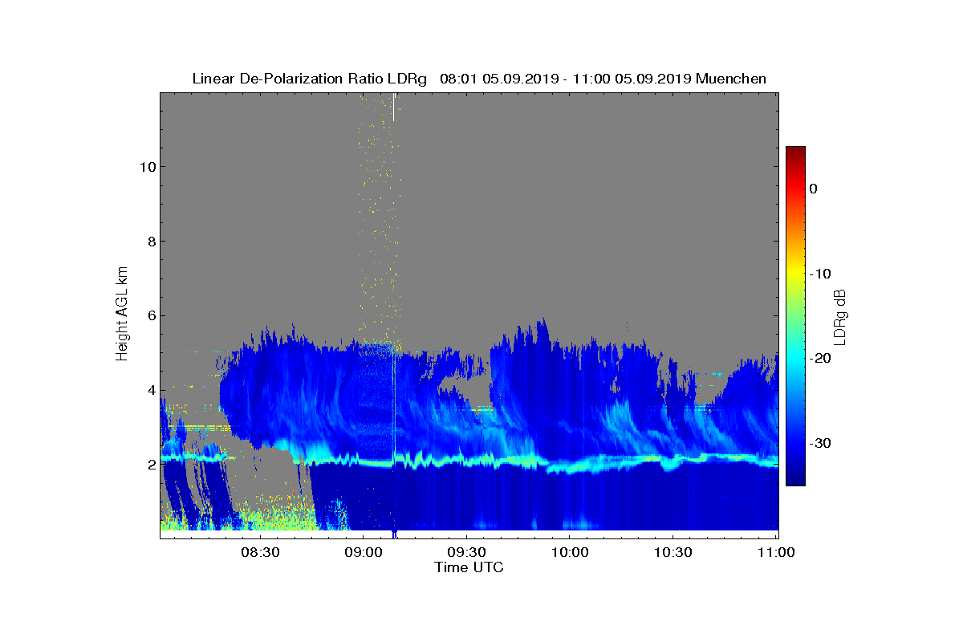Click the colorbar value '-10'
The height and width of the screenshot is (642, 963).
pos(820,274)
